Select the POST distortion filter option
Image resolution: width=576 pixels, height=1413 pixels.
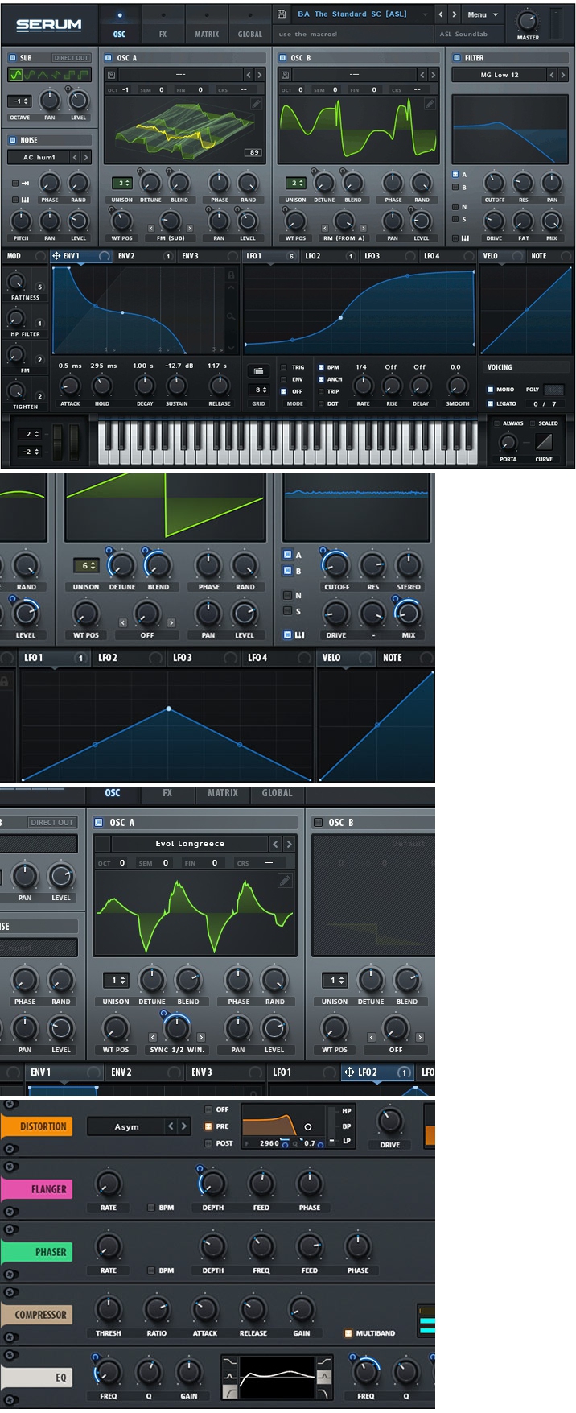coord(208,1143)
